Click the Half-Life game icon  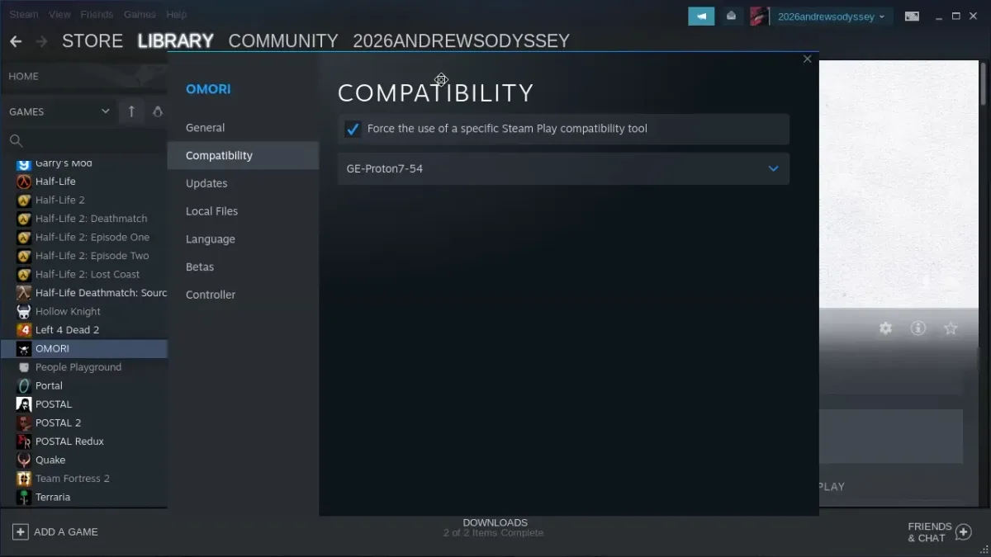coord(24,182)
